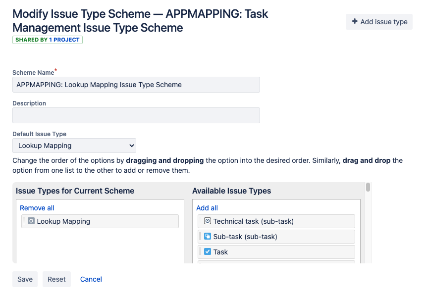Click the Default Issue Type dropdown arrow
This screenshot has height=299, width=426.
(x=131, y=145)
